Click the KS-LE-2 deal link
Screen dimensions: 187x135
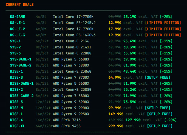[x=18, y=29]
